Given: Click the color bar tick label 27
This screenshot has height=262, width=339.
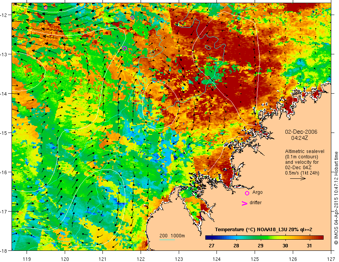Looking at the screenshot, I should pyautogui.click(x=211, y=245).
